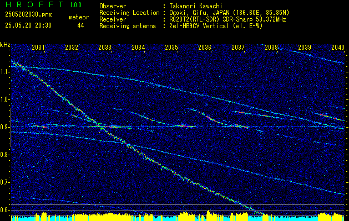Click the 2032 time axis label
Image resolution: width=349 pixels, height=221 pixels.
[x=72, y=47]
